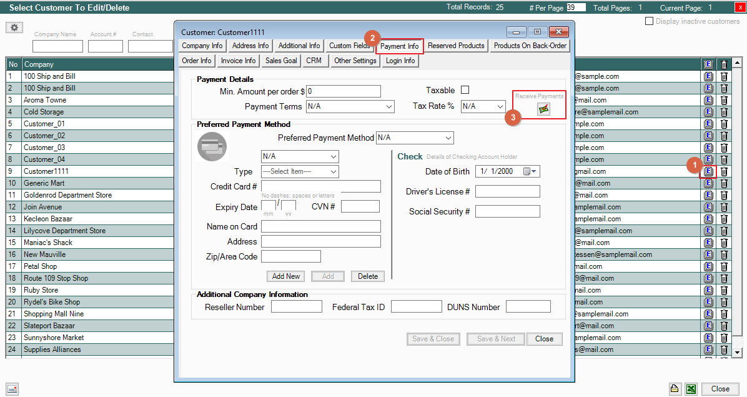Click the Credit Card # input field
The image size is (747, 397).
tap(321, 186)
